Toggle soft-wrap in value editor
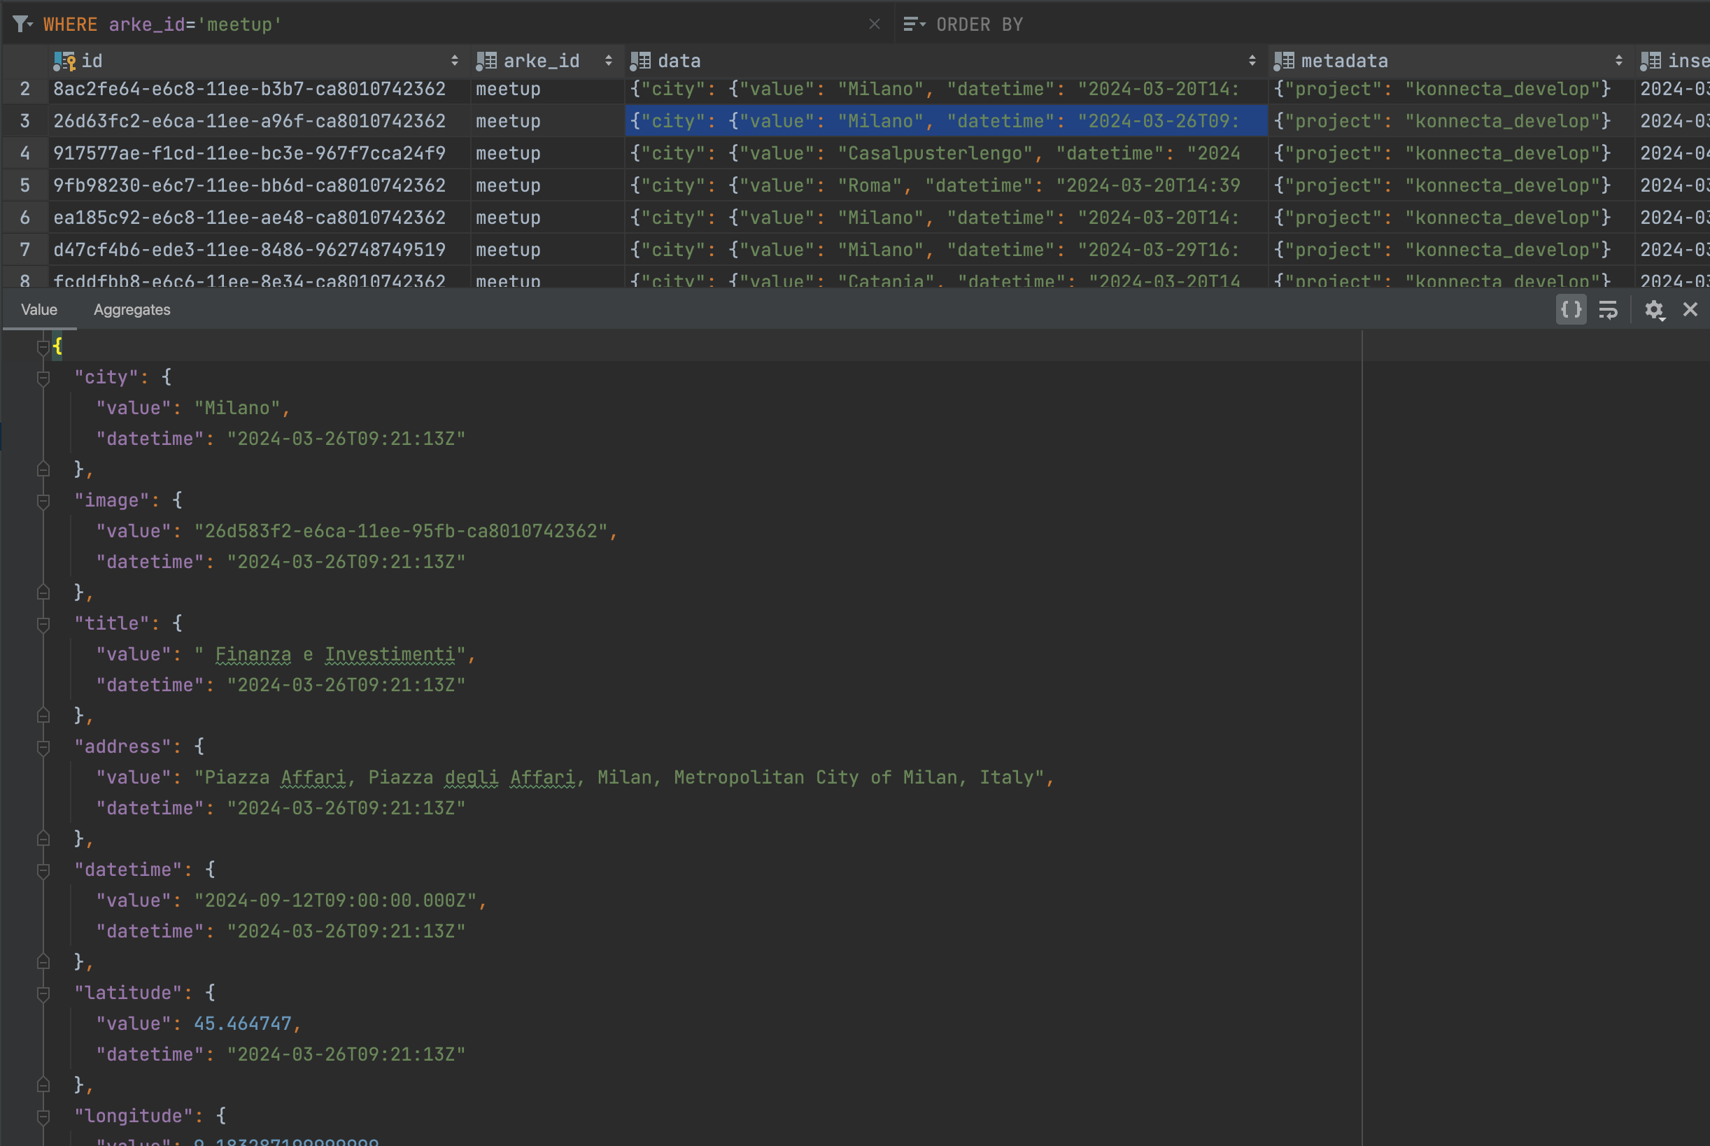This screenshot has width=1710, height=1146. [x=1608, y=310]
